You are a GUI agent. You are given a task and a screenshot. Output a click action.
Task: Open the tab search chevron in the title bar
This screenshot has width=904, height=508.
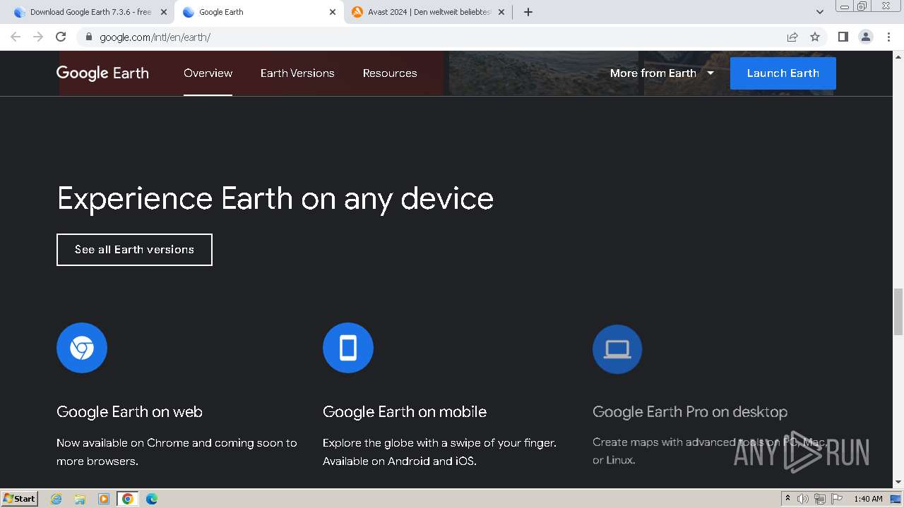[x=820, y=12]
